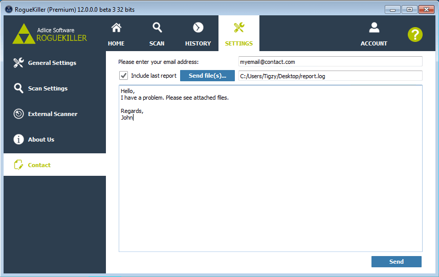Open the Account user icon
Screen dimensions: 439x277
374,28
